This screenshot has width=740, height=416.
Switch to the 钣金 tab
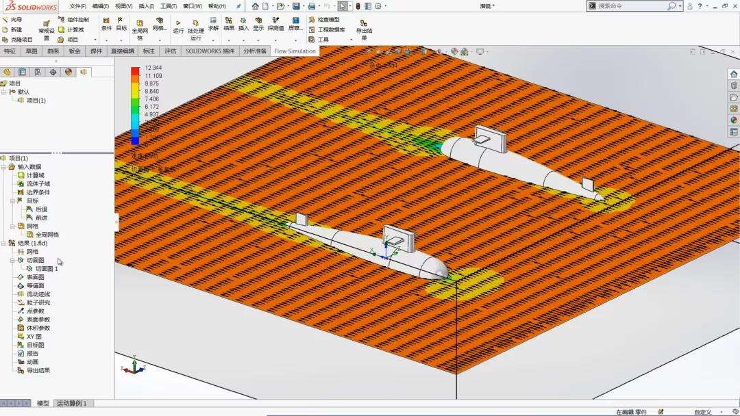pyautogui.click(x=74, y=51)
